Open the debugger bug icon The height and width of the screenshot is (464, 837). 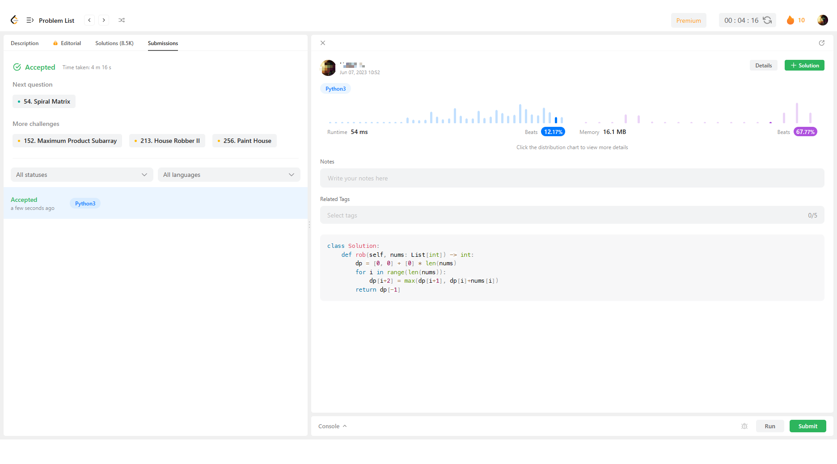point(744,426)
